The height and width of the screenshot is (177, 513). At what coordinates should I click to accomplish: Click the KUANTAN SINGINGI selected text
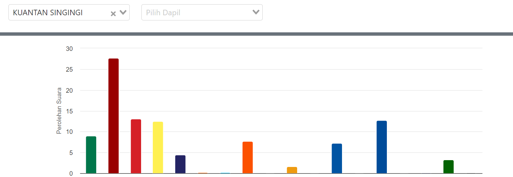pyautogui.click(x=48, y=12)
